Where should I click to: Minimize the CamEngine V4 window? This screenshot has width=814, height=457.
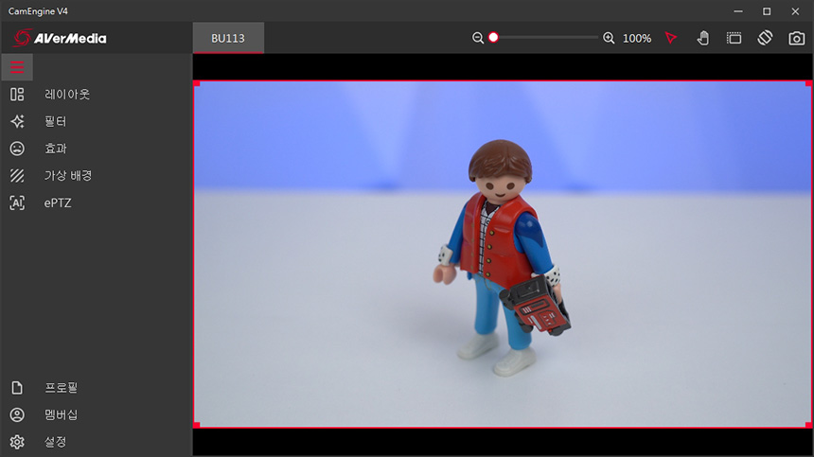[738, 11]
